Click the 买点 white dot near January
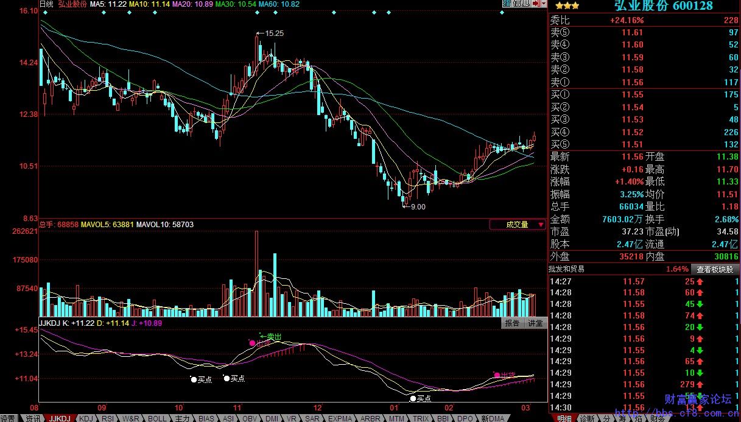The width and height of the screenshot is (741, 422). pos(413,398)
